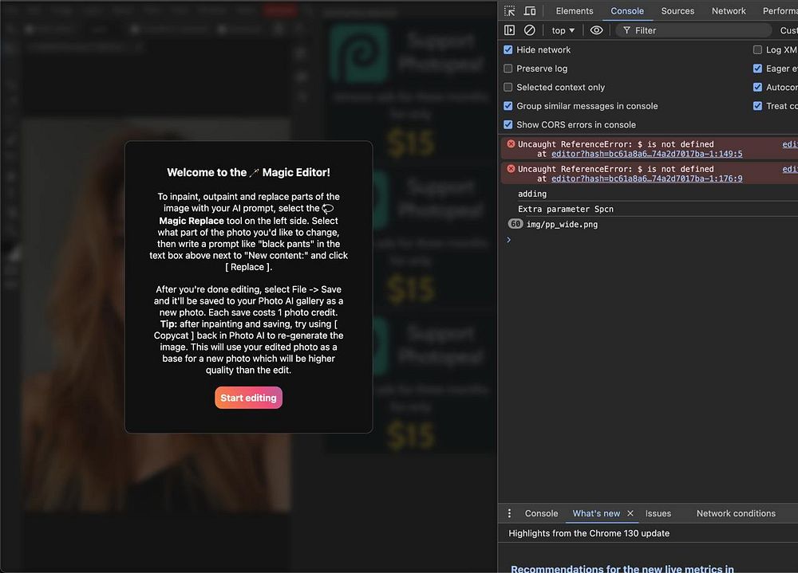Open the Network tab

click(729, 10)
